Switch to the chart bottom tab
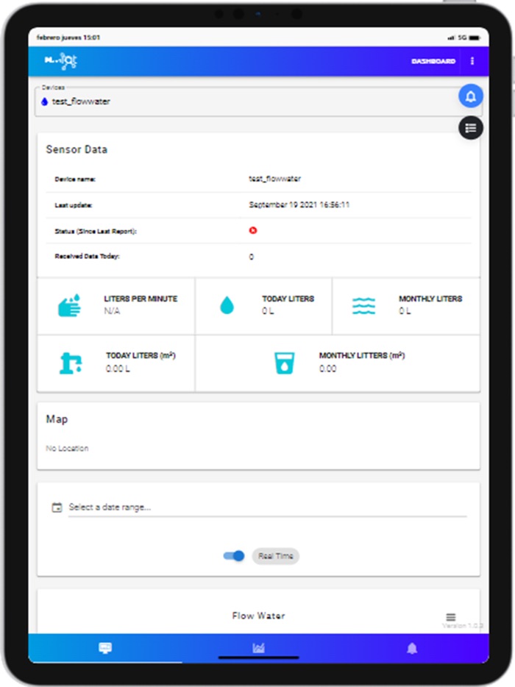515x687 pixels. tap(258, 647)
